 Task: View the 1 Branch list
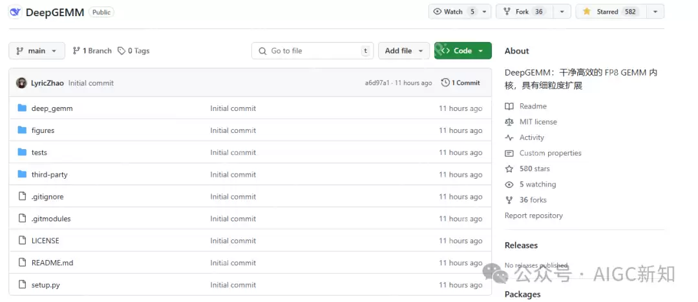point(92,51)
